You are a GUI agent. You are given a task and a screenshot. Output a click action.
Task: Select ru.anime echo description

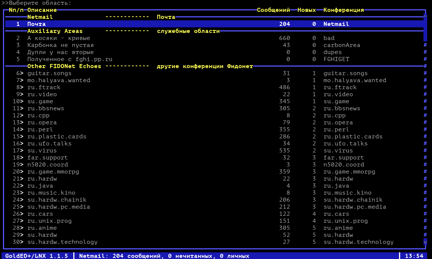[42, 228]
